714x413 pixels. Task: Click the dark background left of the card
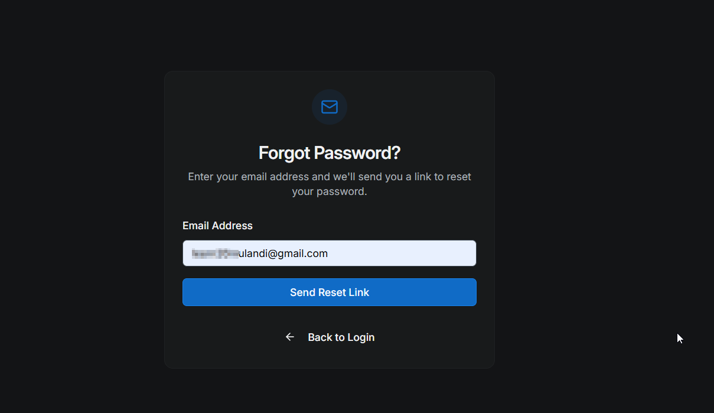83,219
